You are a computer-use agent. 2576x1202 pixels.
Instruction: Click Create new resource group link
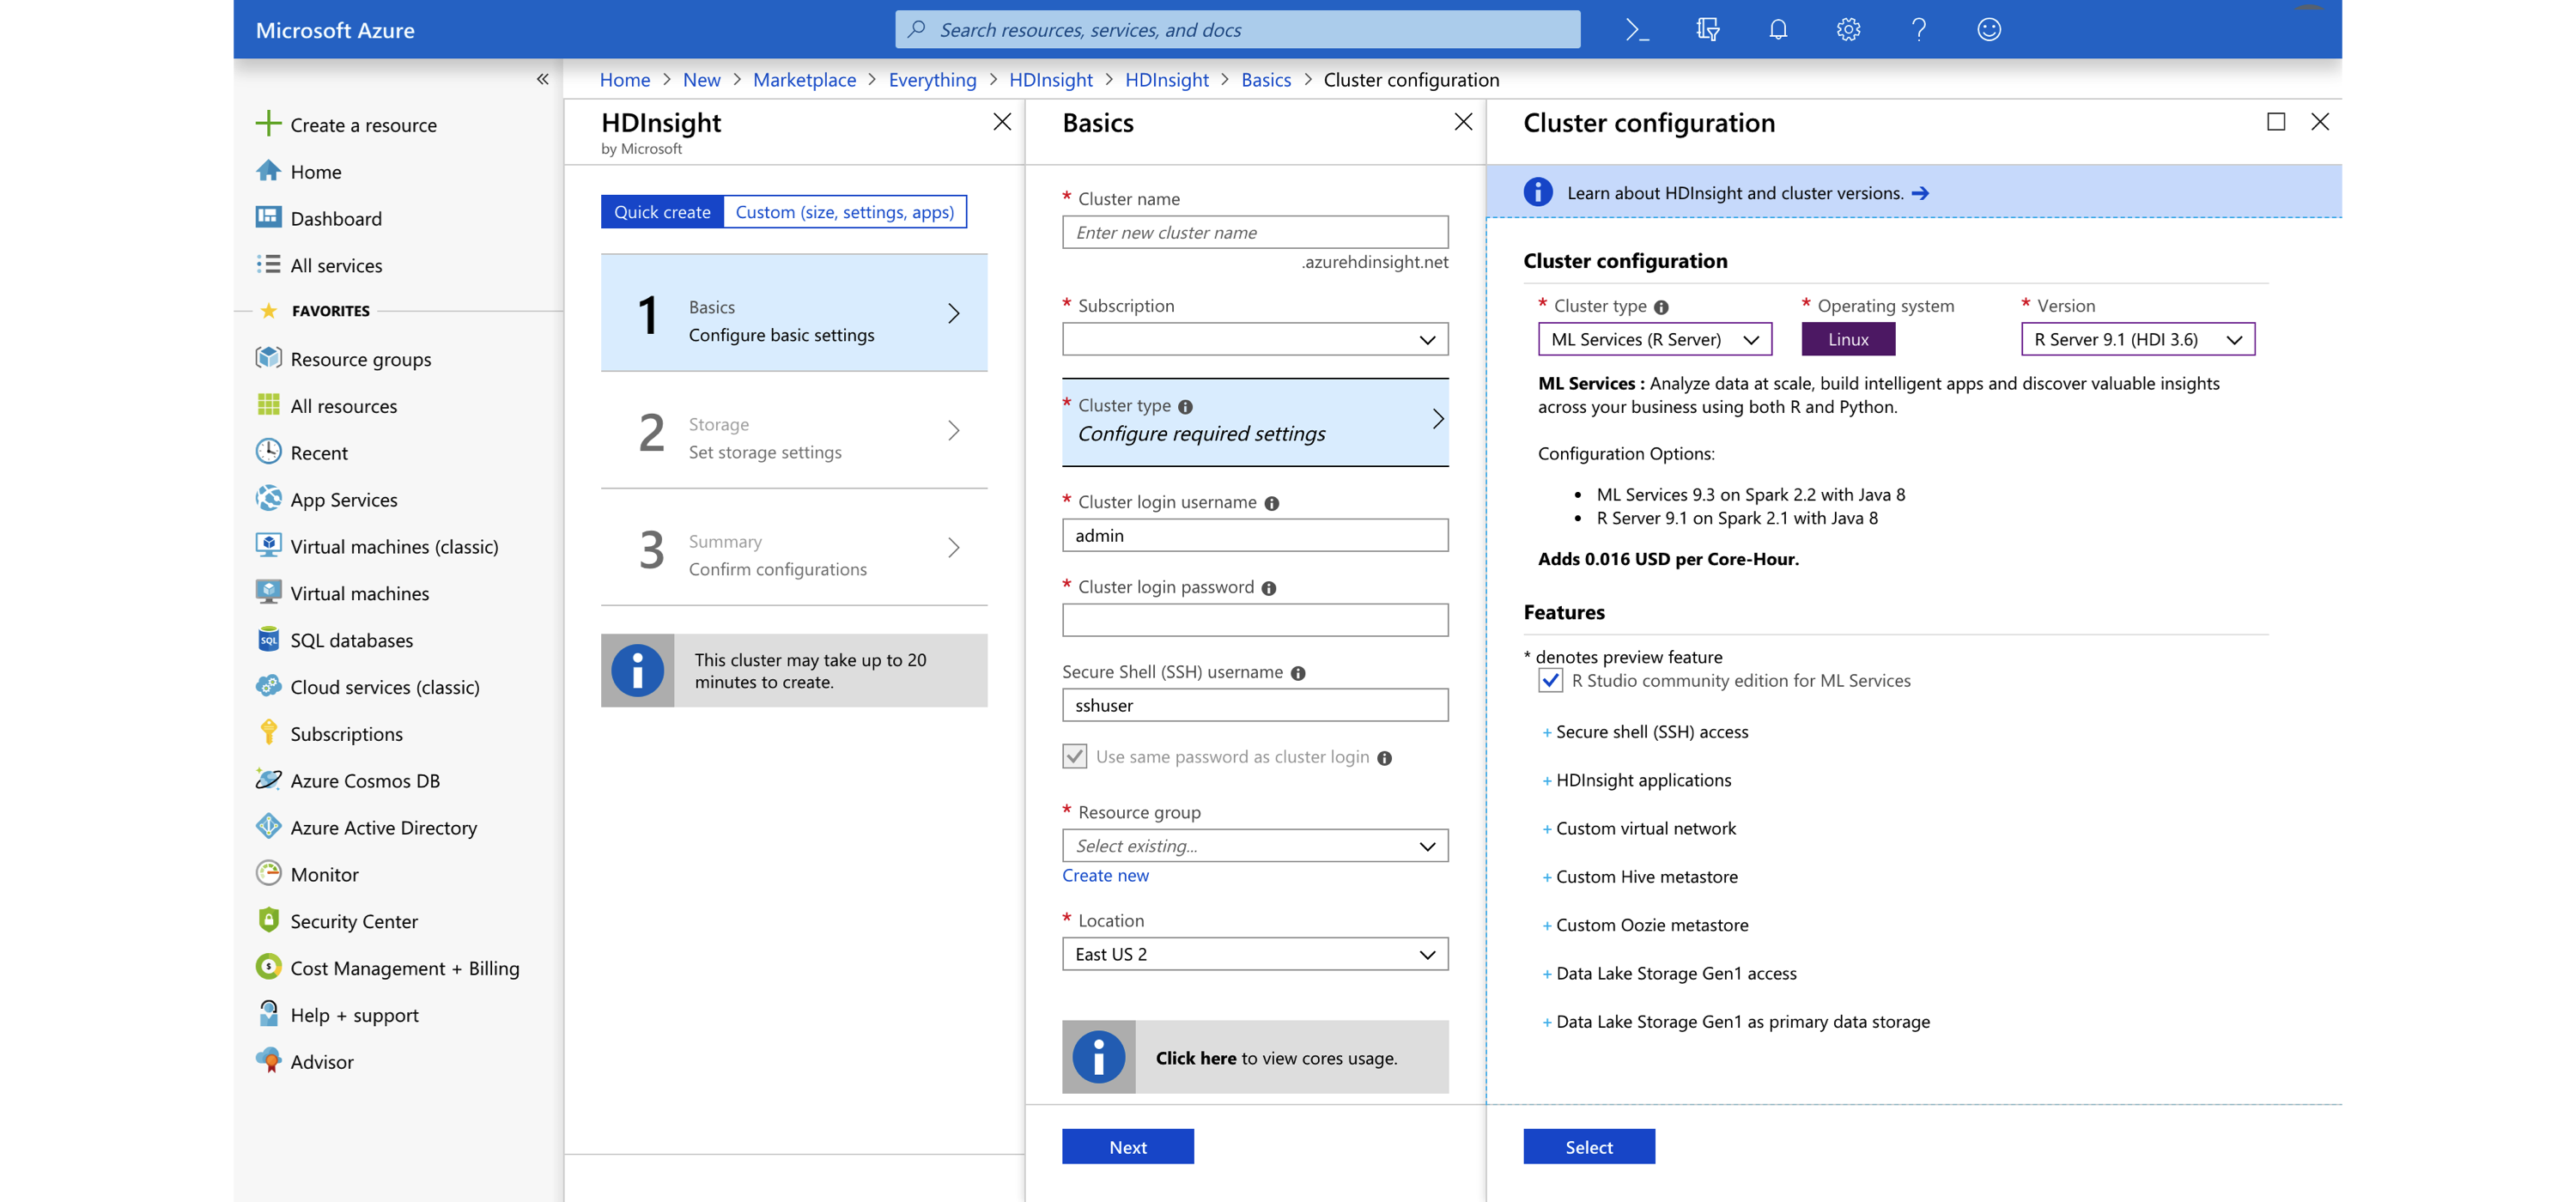tap(1105, 876)
